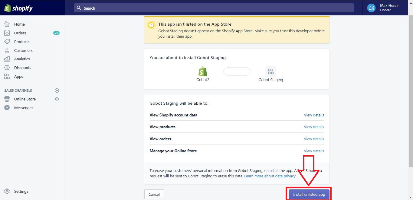This screenshot has width=413, height=200.
Task: Click 'You are about to install Gobot Staging' text
Action: (188, 58)
